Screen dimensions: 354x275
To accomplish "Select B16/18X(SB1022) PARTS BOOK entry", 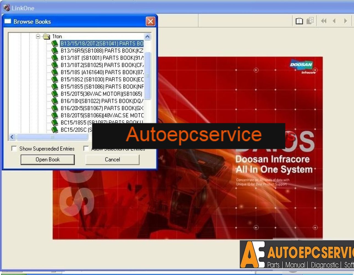I will pyautogui.click(x=102, y=101).
